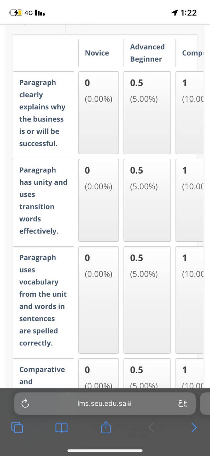
Task: Tap the Arabic reader/translate icon in address bar
Action: (x=183, y=403)
